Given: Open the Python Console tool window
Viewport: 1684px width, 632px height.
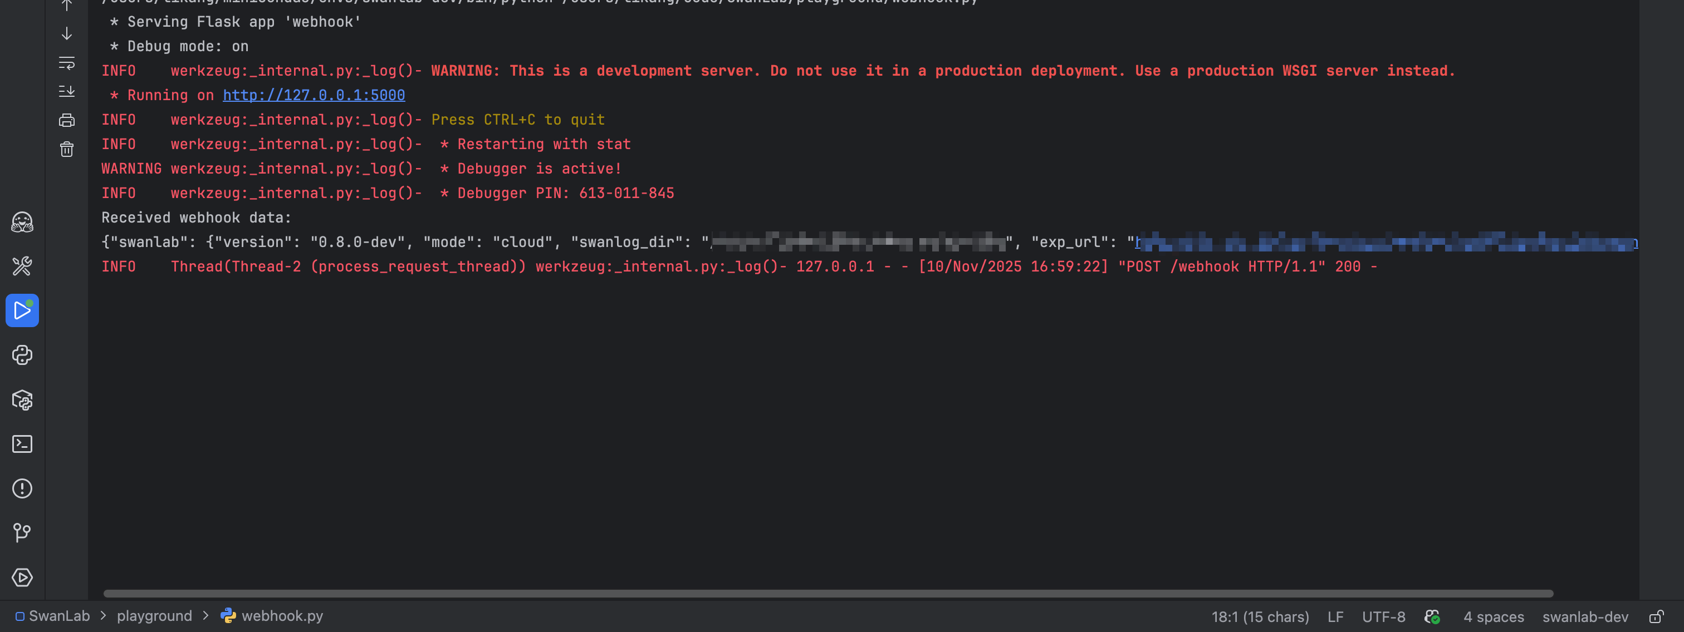Looking at the screenshot, I should click(22, 355).
